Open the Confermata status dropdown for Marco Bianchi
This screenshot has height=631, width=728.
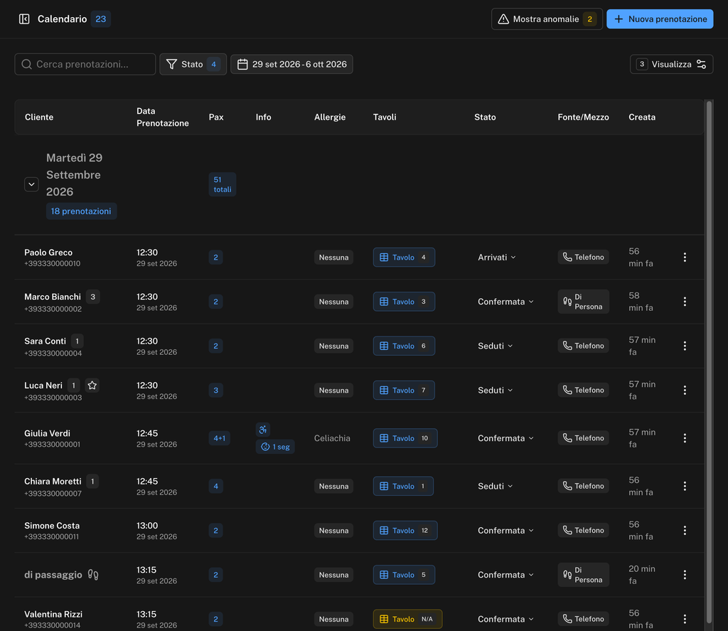(x=505, y=302)
